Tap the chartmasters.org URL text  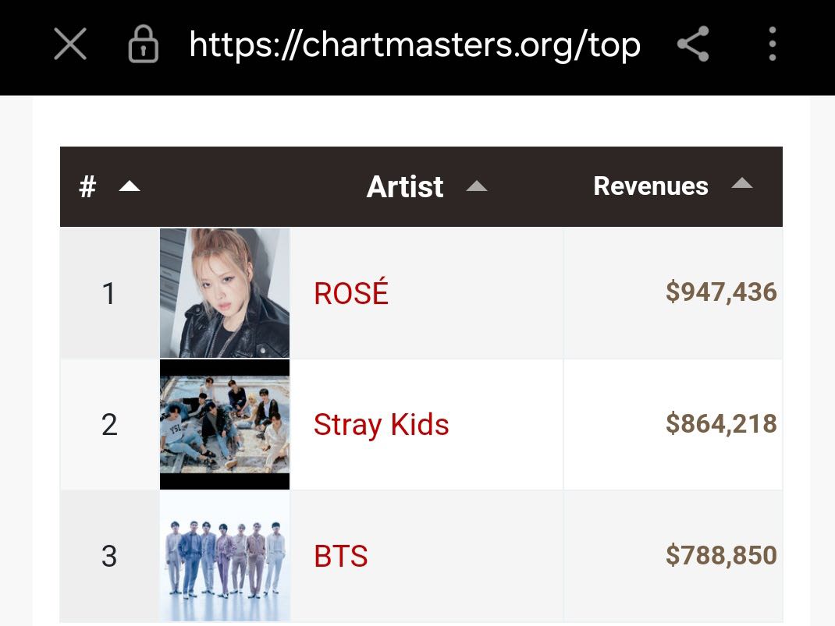coord(415,44)
